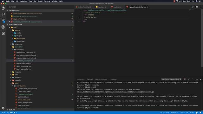Collapse the controllers folder
This screenshot has height=114, width=203.
[19, 47]
